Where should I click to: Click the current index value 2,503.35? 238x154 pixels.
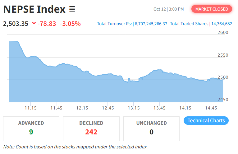[x=15, y=24]
